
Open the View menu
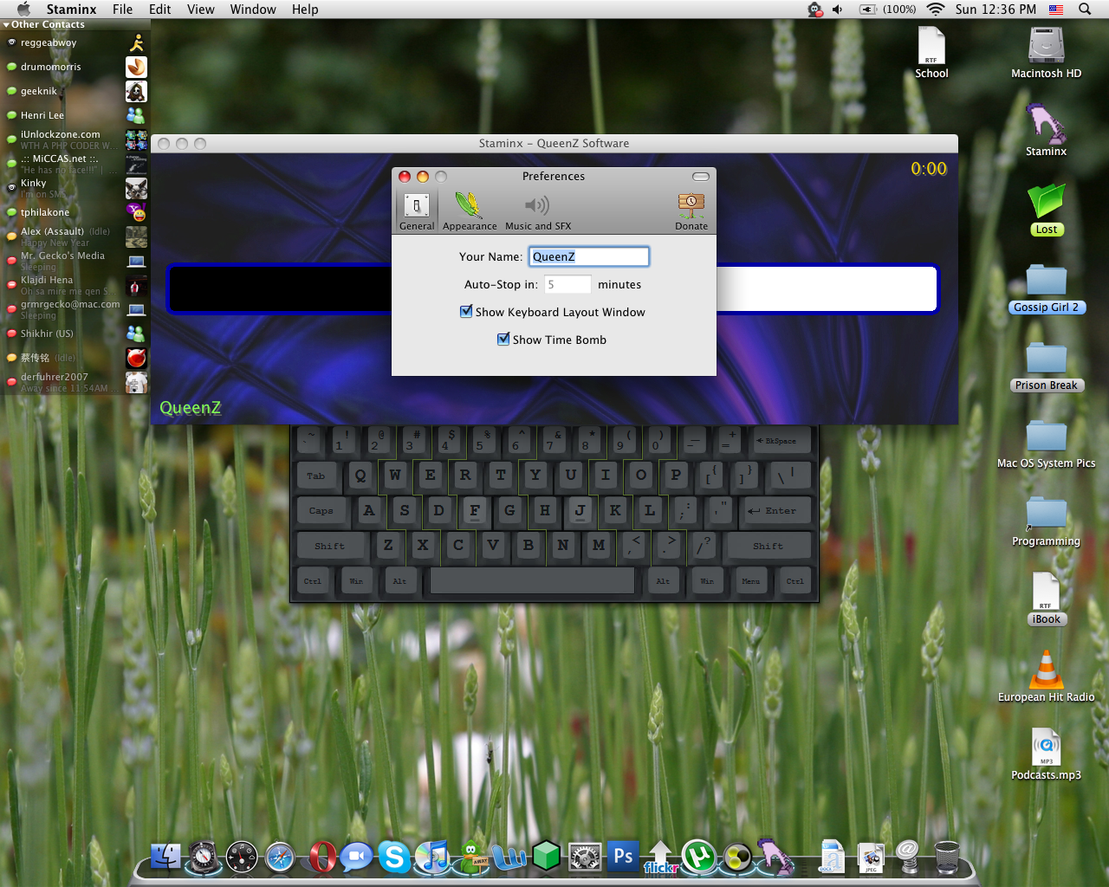click(x=201, y=10)
